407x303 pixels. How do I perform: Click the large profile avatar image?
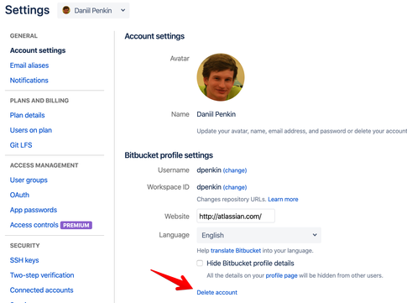click(x=221, y=77)
